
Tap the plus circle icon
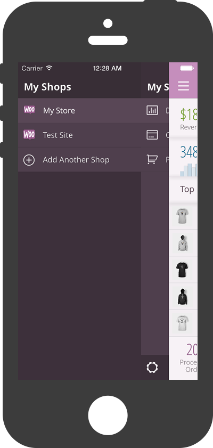click(x=29, y=160)
